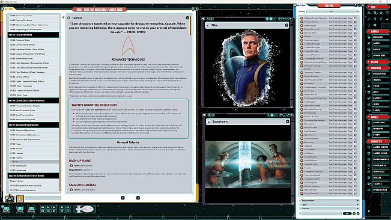The width and height of the screenshot is (391, 220).
Task: Collapse the Campaign sidebar section
Action: [378, 68]
